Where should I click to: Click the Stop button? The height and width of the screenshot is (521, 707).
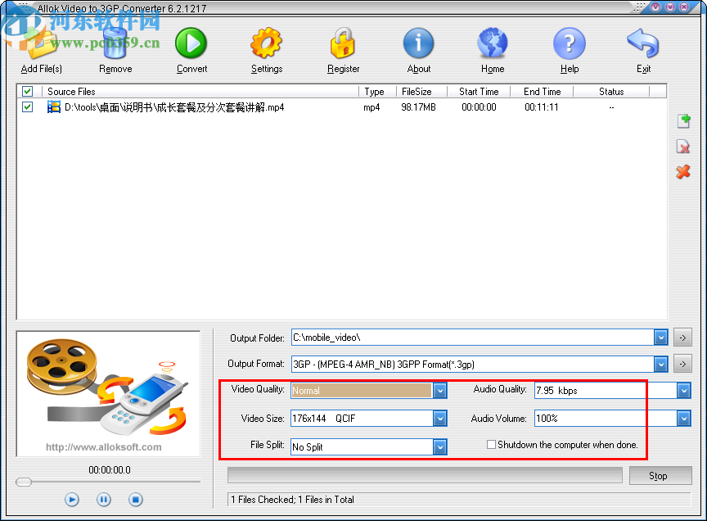pyautogui.click(x=660, y=475)
